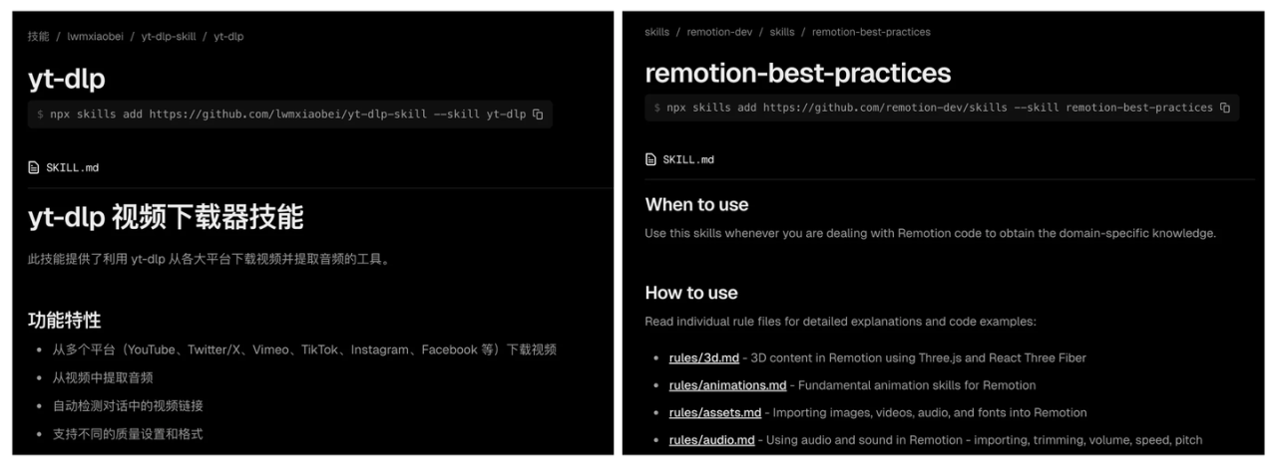Click the skills breadcrumb after remotion-dev
This screenshot has height=466, width=1277.
[x=782, y=32]
